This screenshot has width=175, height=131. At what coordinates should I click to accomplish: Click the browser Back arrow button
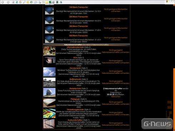(x=2, y=2)
